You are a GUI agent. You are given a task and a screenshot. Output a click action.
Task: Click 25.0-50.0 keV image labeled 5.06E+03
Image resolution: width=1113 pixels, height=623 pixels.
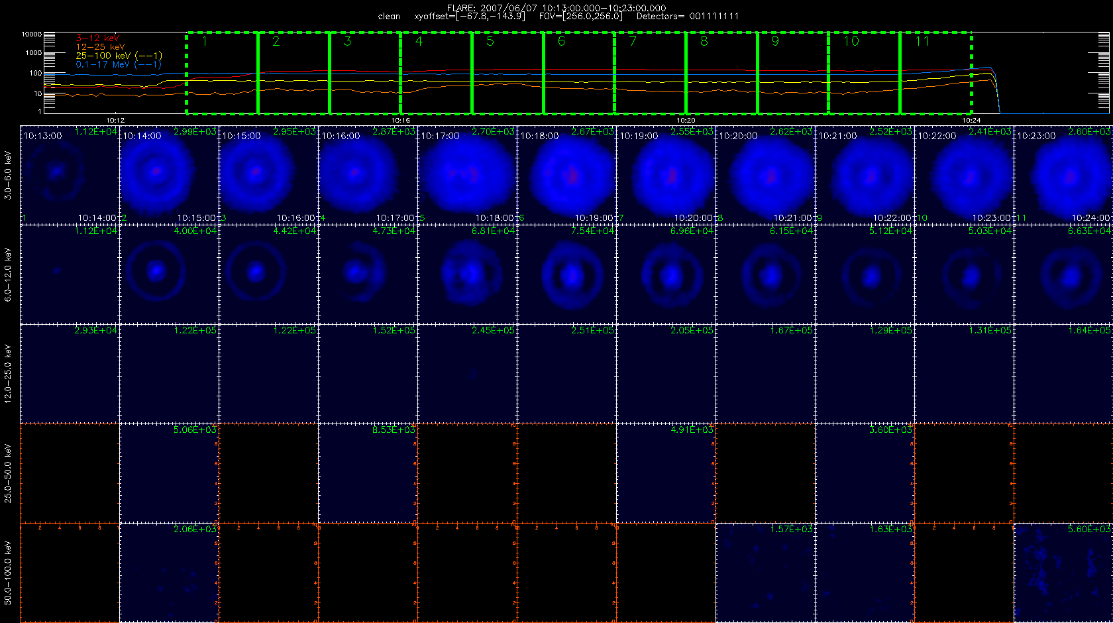click(x=170, y=473)
